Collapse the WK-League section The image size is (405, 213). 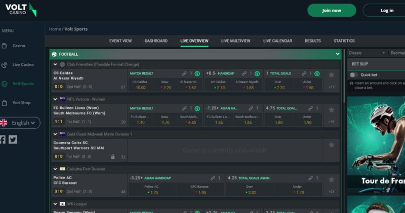[x=55, y=204]
